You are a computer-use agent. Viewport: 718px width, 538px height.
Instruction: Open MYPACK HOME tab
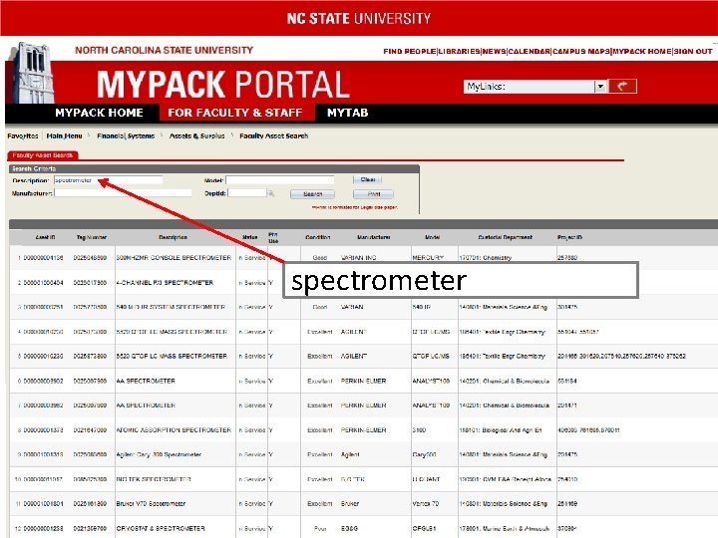coord(99,113)
